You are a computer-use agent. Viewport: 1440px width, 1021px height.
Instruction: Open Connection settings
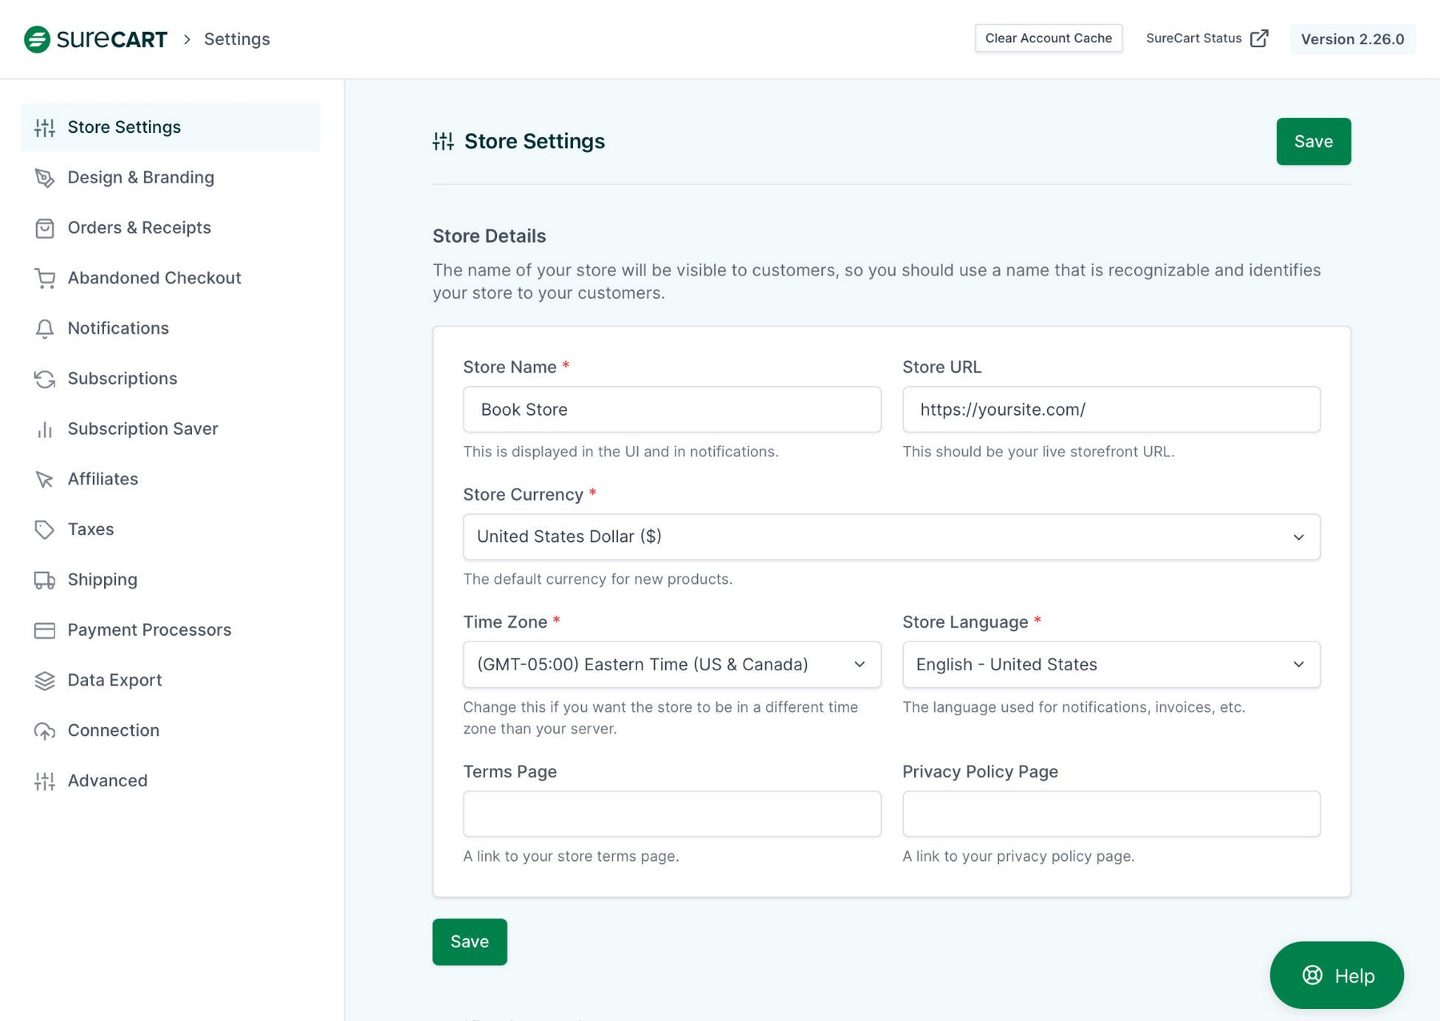pyautogui.click(x=171, y=731)
